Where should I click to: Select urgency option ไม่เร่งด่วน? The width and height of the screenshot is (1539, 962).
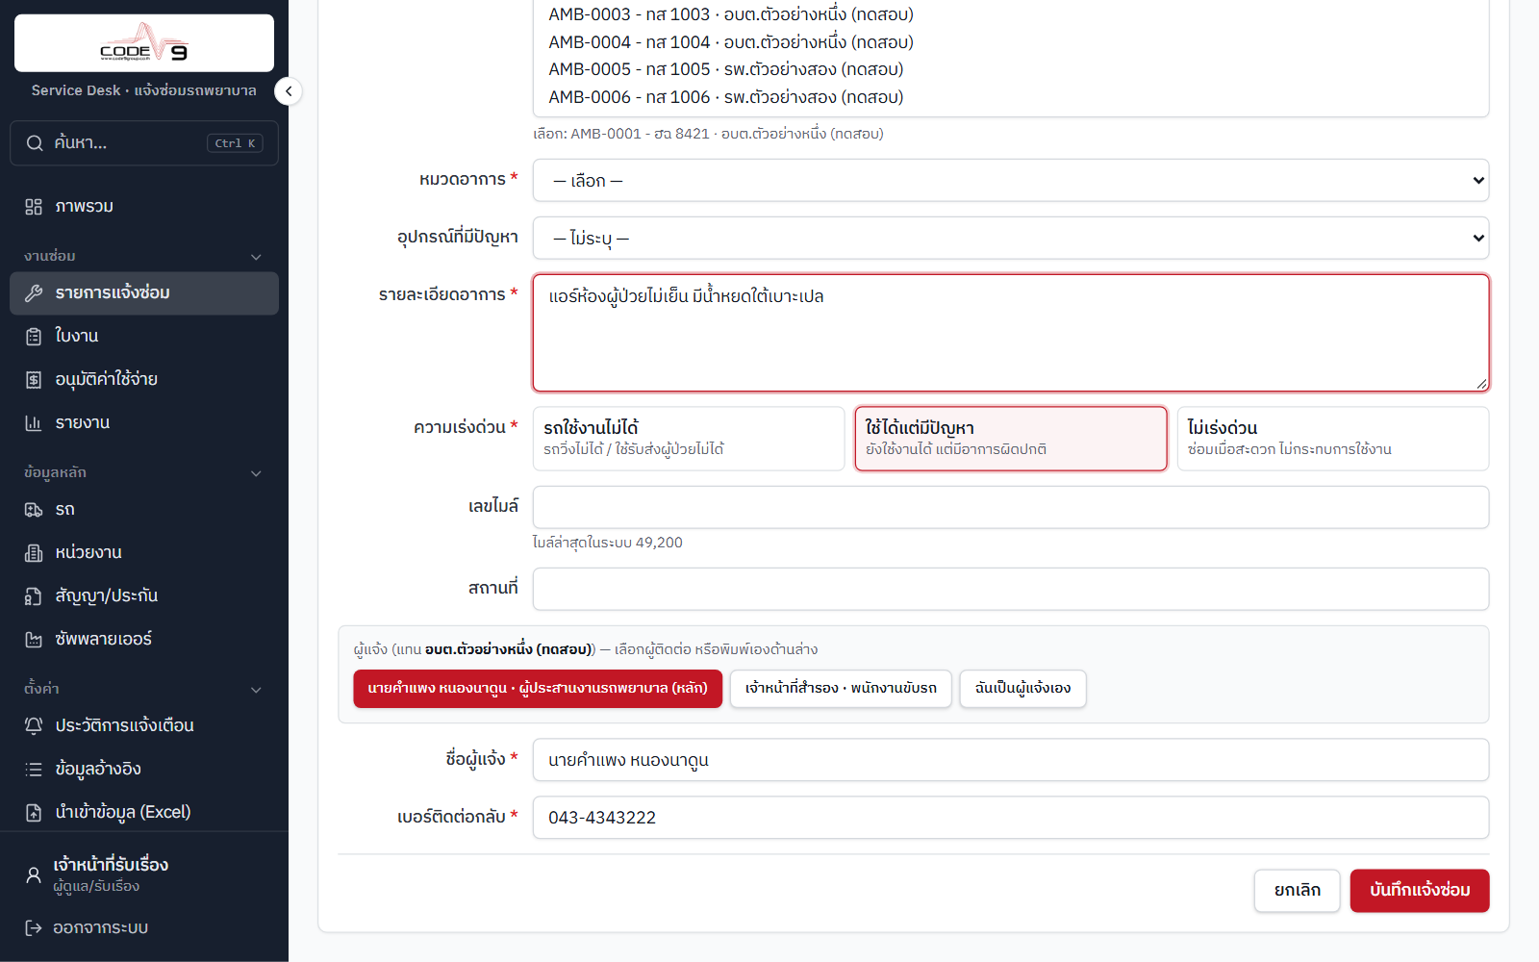[x=1333, y=439]
